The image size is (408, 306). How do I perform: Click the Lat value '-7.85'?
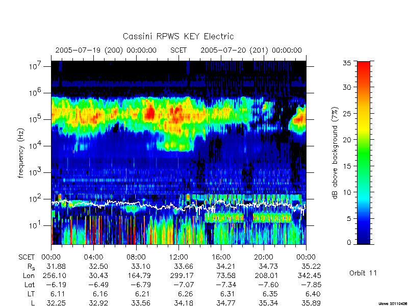311,285
